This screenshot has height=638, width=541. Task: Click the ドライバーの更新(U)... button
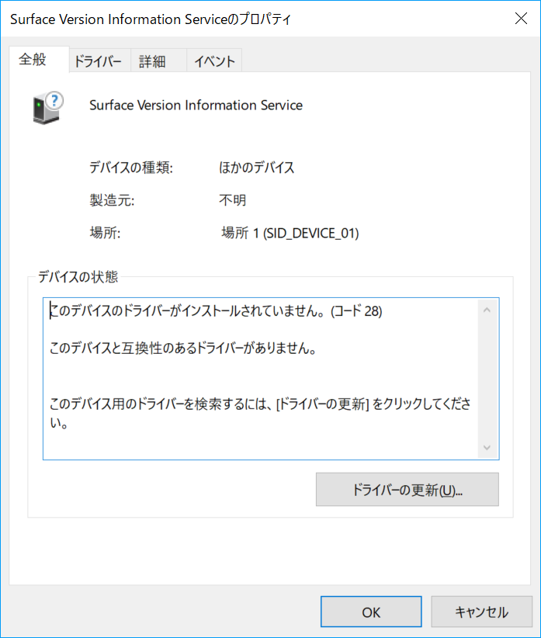[407, 490]
